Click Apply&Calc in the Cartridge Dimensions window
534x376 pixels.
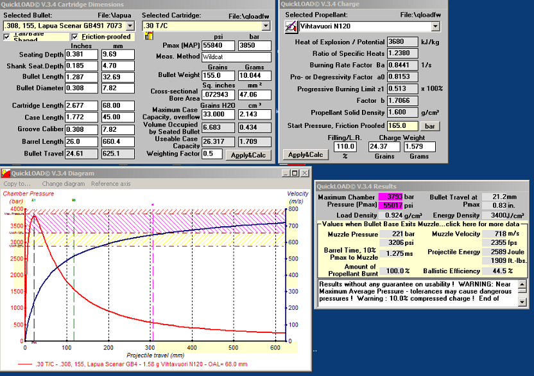(248, 156)
